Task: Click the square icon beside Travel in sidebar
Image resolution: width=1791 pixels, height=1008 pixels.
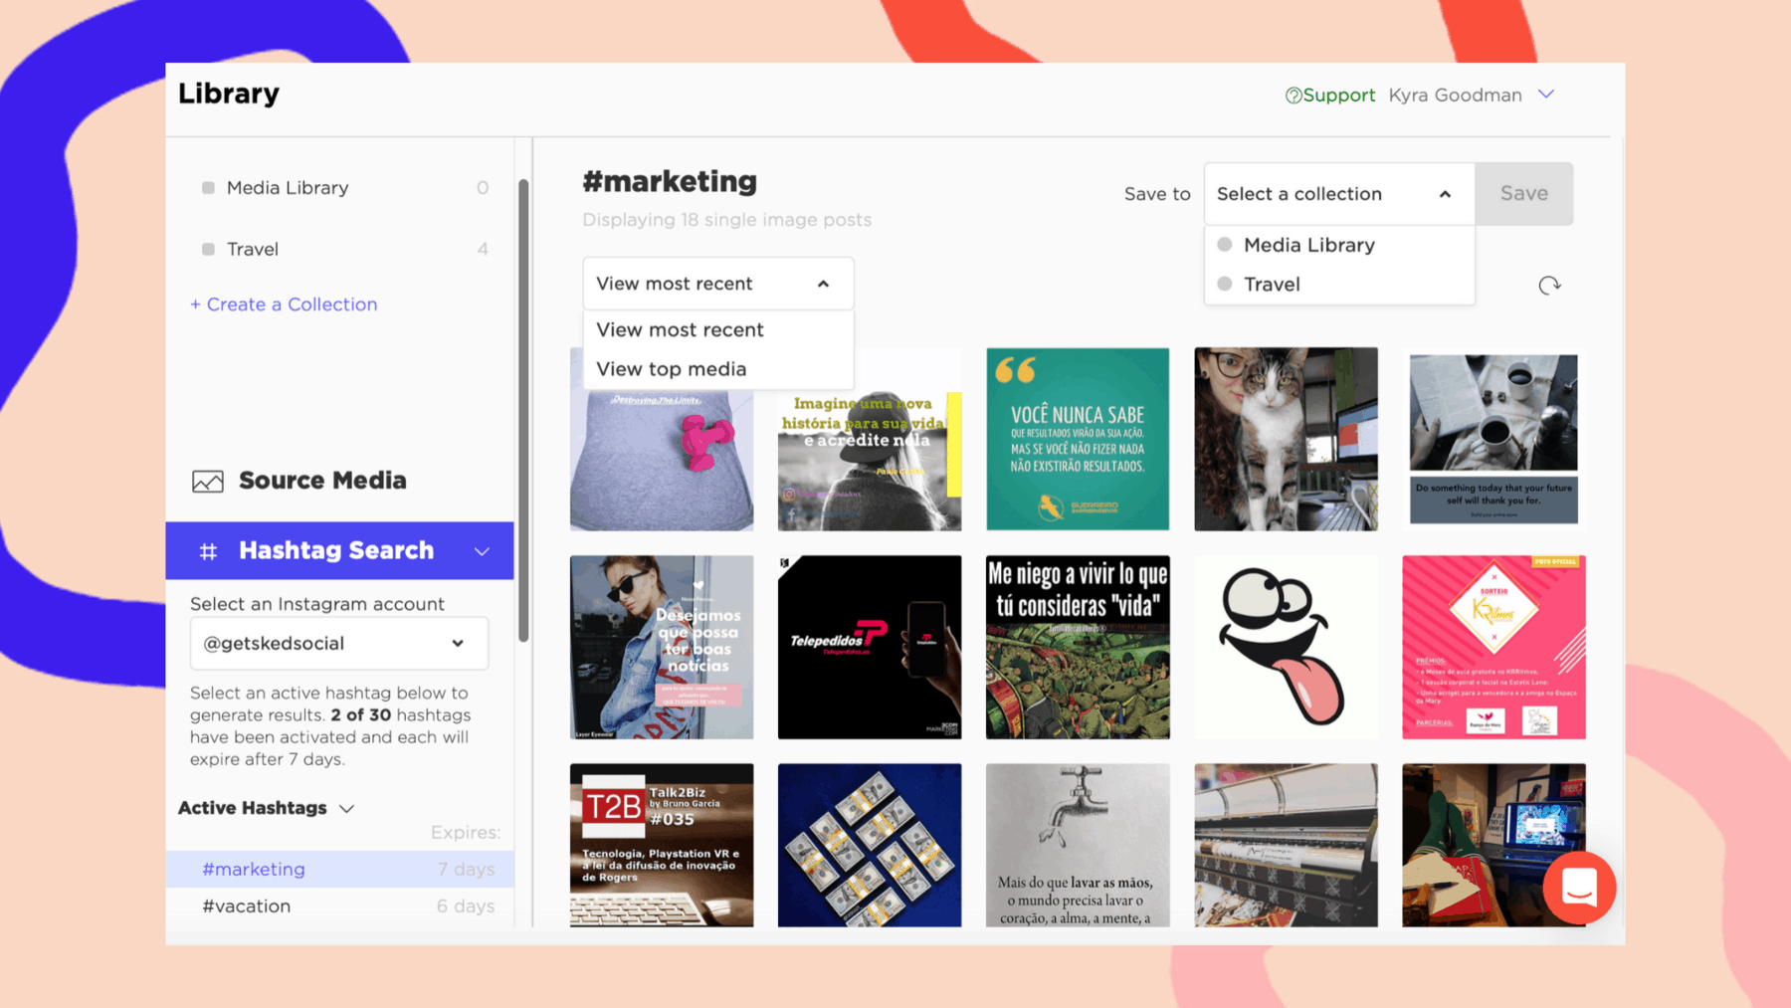Action: coord(208,249)
